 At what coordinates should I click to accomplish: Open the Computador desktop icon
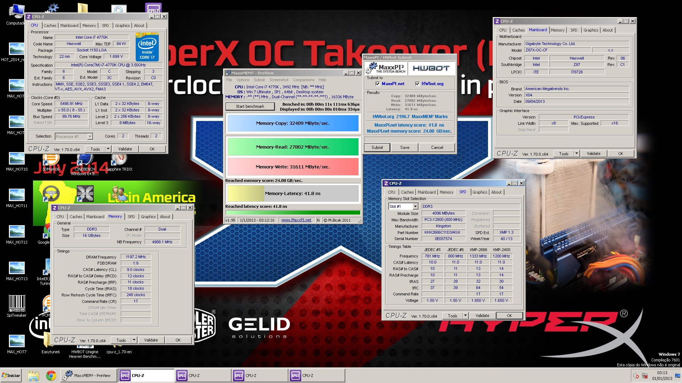(16, 14)
